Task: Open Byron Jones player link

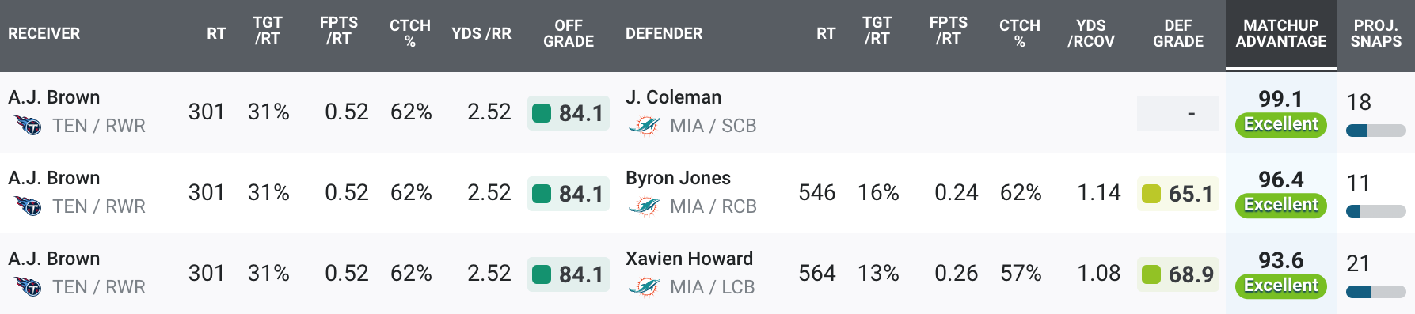Action: click(x=678, y=178)
